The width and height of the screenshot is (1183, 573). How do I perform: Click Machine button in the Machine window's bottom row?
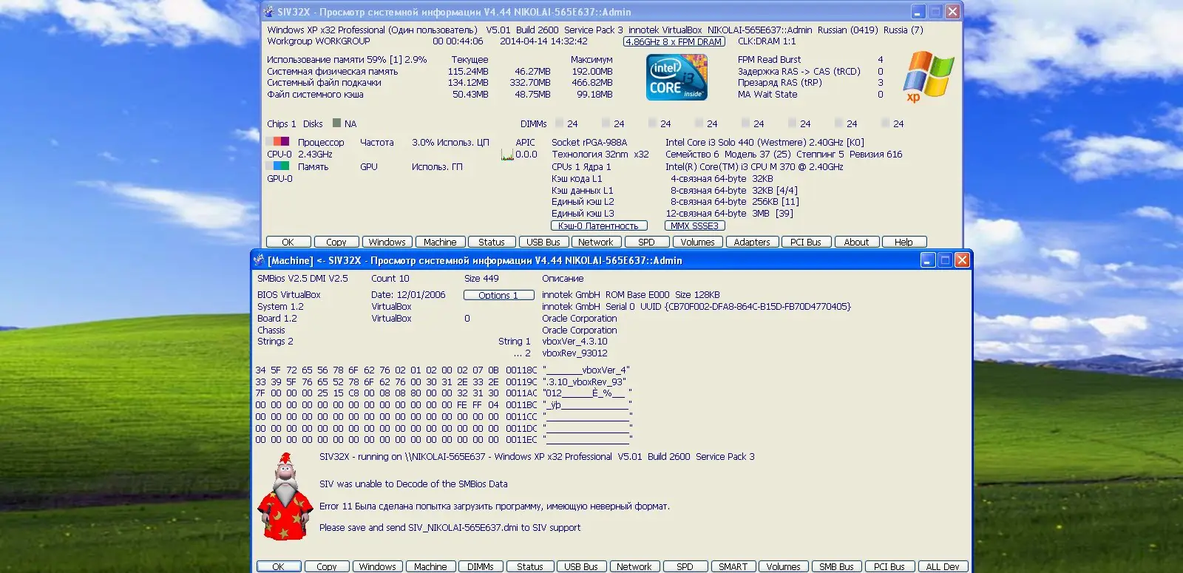tap(430, 566)
